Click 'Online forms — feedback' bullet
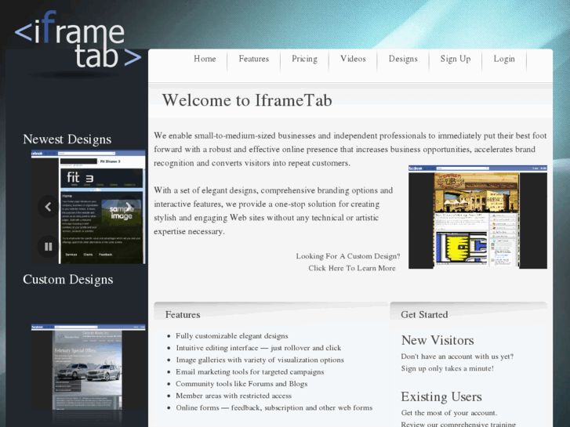The width and height of the screenshot is (570, 427). (x=274, y=407)
